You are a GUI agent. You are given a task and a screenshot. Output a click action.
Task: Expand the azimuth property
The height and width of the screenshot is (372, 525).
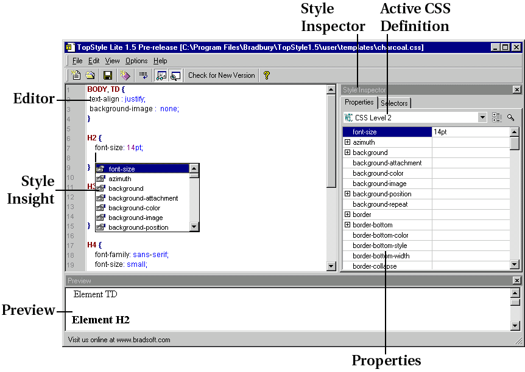click(348, 142)
